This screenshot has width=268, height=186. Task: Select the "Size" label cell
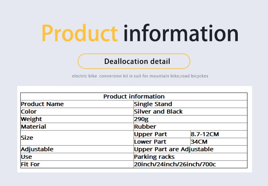(77, 138)
